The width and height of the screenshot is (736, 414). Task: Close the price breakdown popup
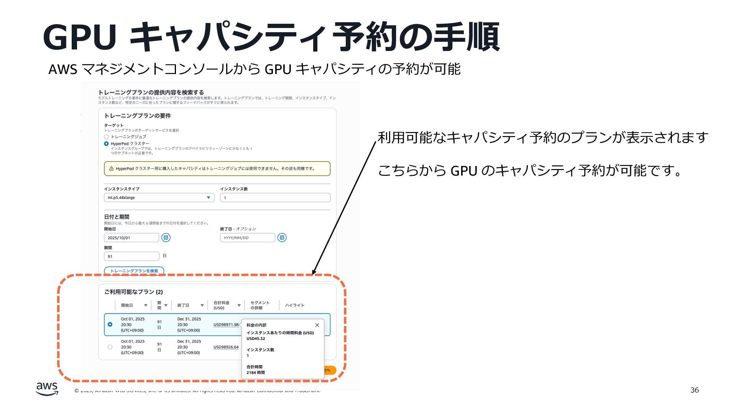[x=317, y=325]
